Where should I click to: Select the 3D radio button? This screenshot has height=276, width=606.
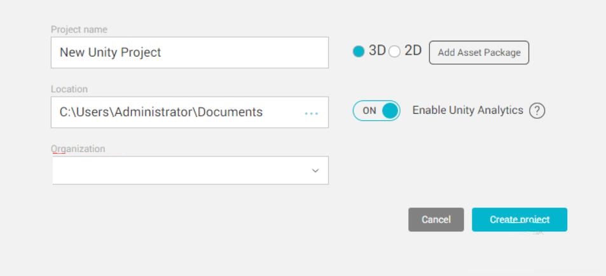click(x=359, y=52)
